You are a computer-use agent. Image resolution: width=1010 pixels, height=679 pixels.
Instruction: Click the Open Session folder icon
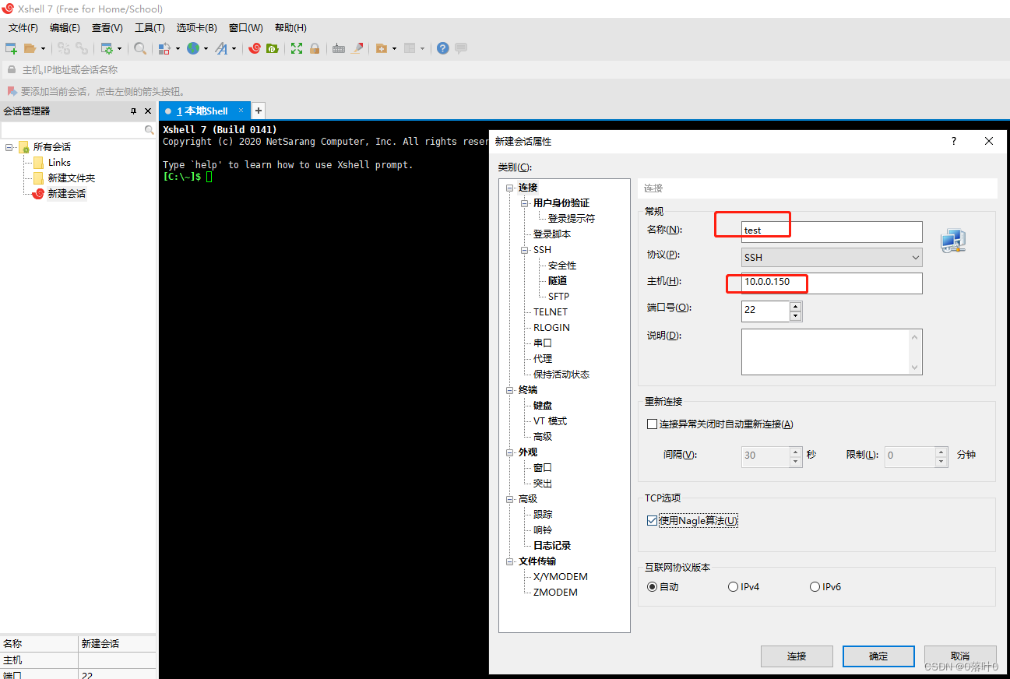pyautogui.click(x=30, y=48)
